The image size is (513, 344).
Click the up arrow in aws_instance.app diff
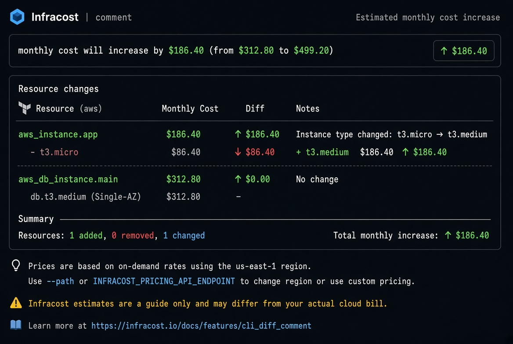(x=238, y=134)
